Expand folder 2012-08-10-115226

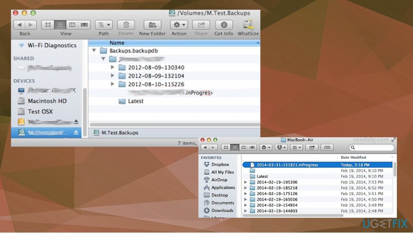[112, 84]
